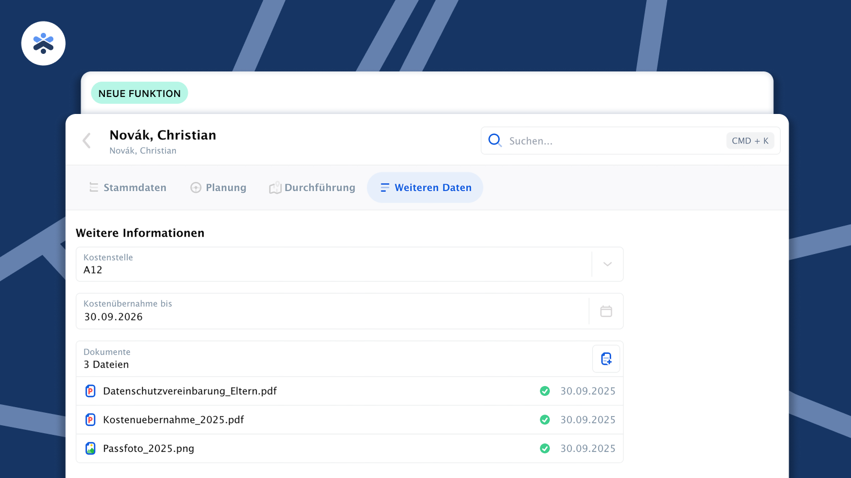Click the search magnifier icon
This screenshot has width=851, height=478.
(495, 141)
